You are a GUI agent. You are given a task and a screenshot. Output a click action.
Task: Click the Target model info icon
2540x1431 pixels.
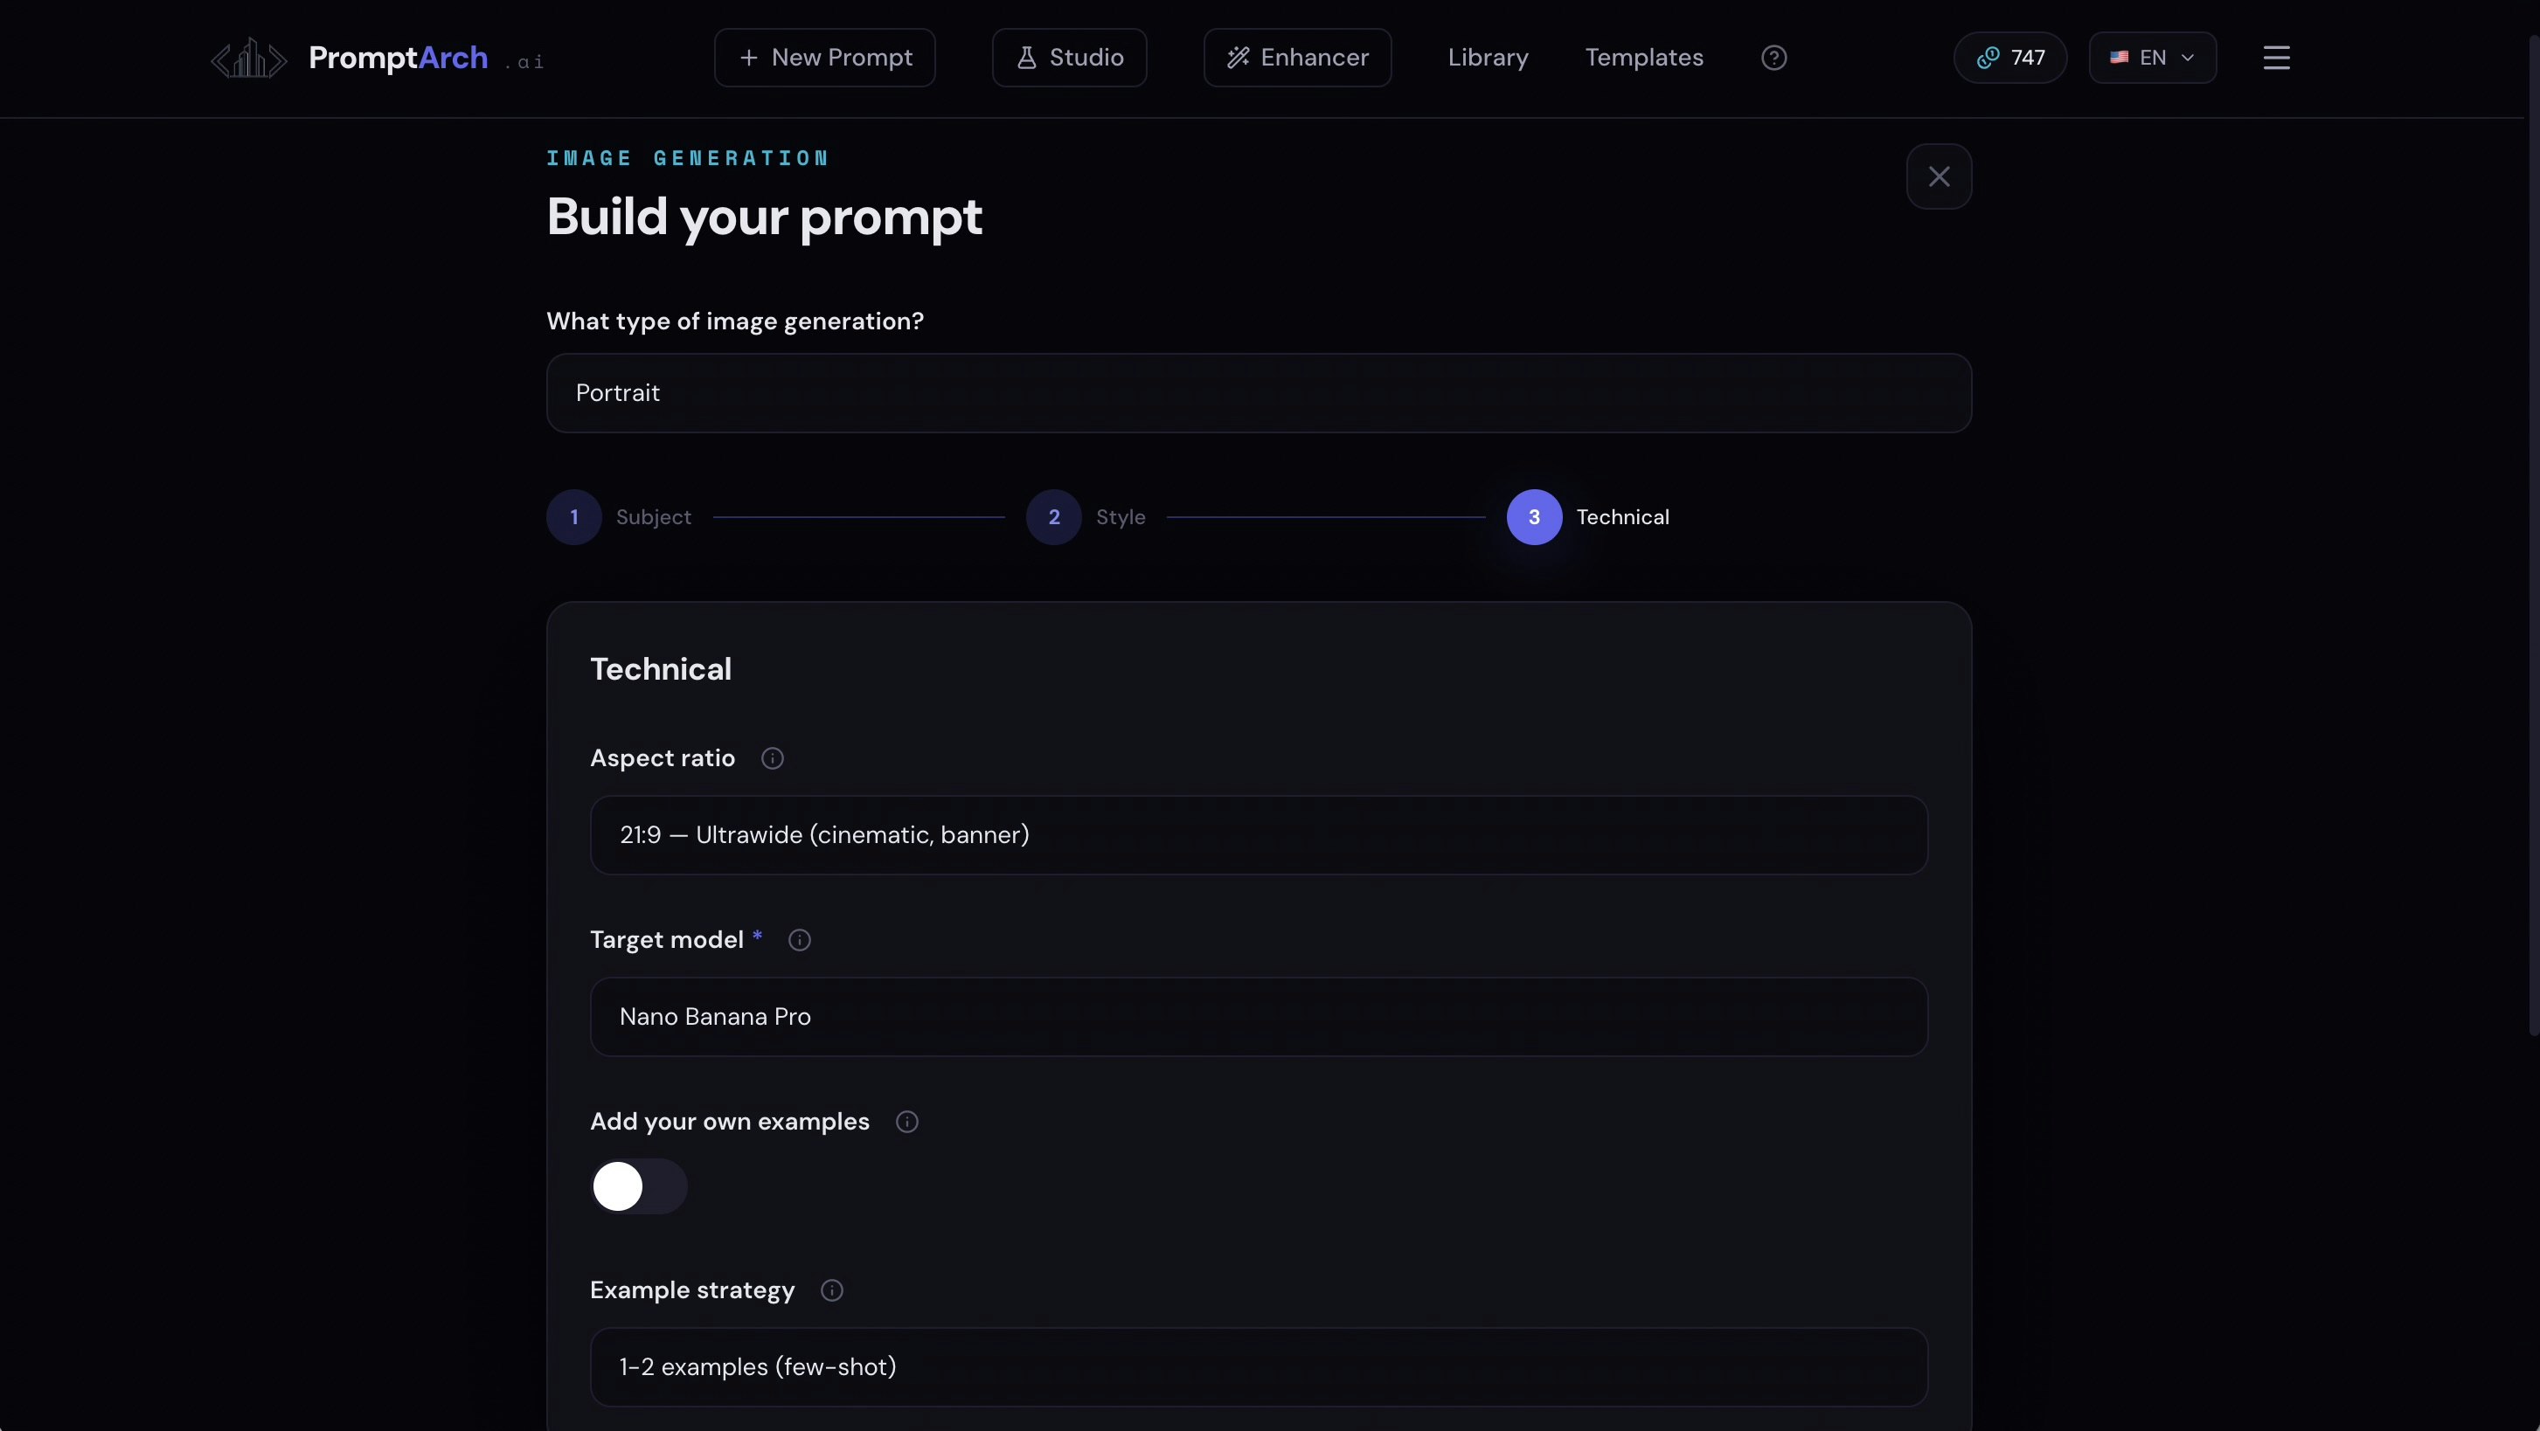799,939
